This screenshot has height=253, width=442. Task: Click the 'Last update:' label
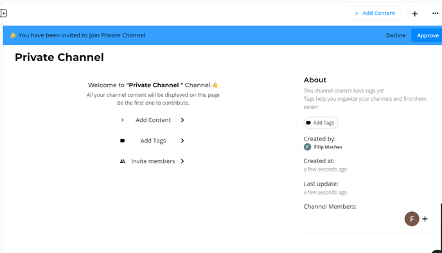321,184
